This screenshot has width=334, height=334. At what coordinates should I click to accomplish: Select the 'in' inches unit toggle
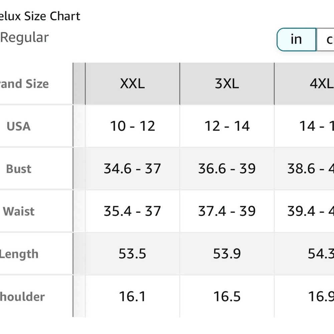(297, 40)
